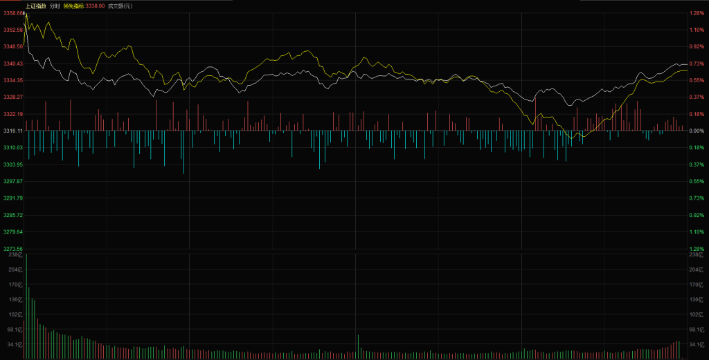Click the red 0.92% percent label

pyautogui.click(x=697, y=46)
